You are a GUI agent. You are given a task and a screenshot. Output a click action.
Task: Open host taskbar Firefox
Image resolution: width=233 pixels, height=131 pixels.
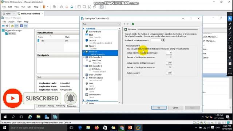[x=96, y=128]
